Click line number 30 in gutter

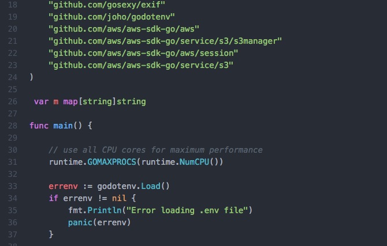pyautogui.click(x=13, y=150)
